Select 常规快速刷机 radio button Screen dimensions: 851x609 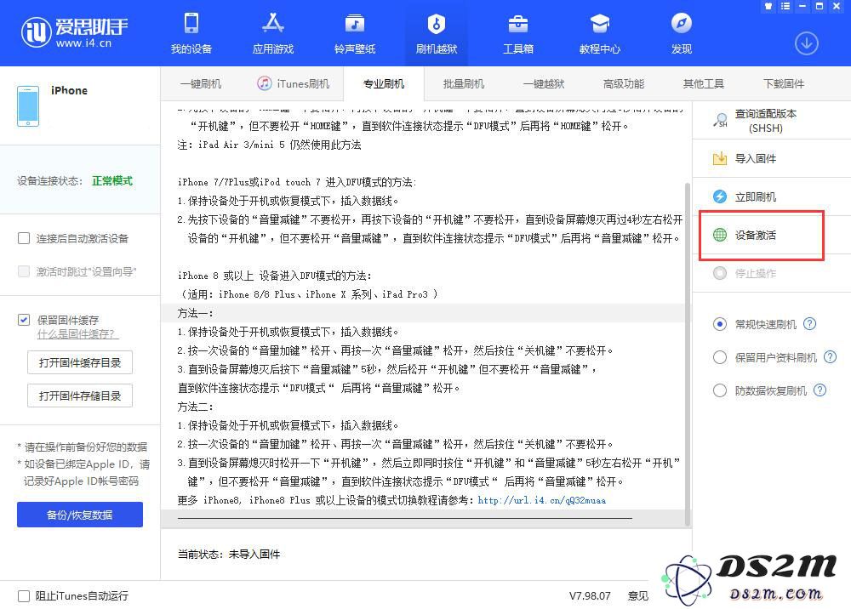pos(720,324)
